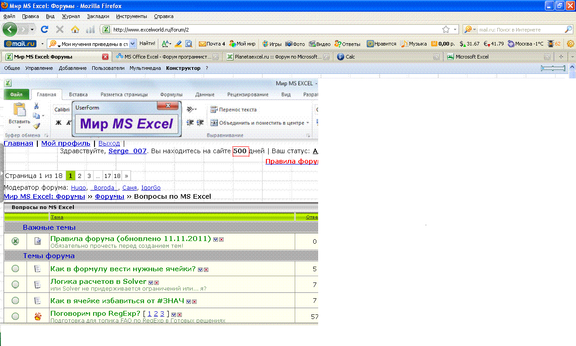The height and width of the screenshot is (346, 576).
Task: Open the back-history dropdown arrow
Action: [x=32, y=29]
